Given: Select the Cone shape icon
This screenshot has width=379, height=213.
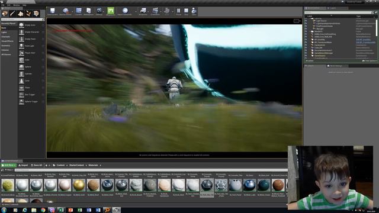Looking at the screenshot, I should click(21, 80).
